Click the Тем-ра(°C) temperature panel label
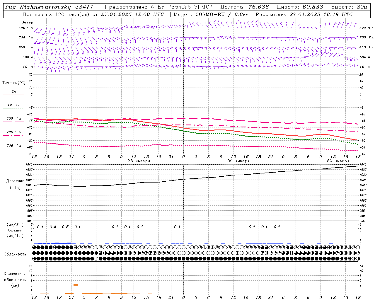375x300 pixels. point(14,83)
